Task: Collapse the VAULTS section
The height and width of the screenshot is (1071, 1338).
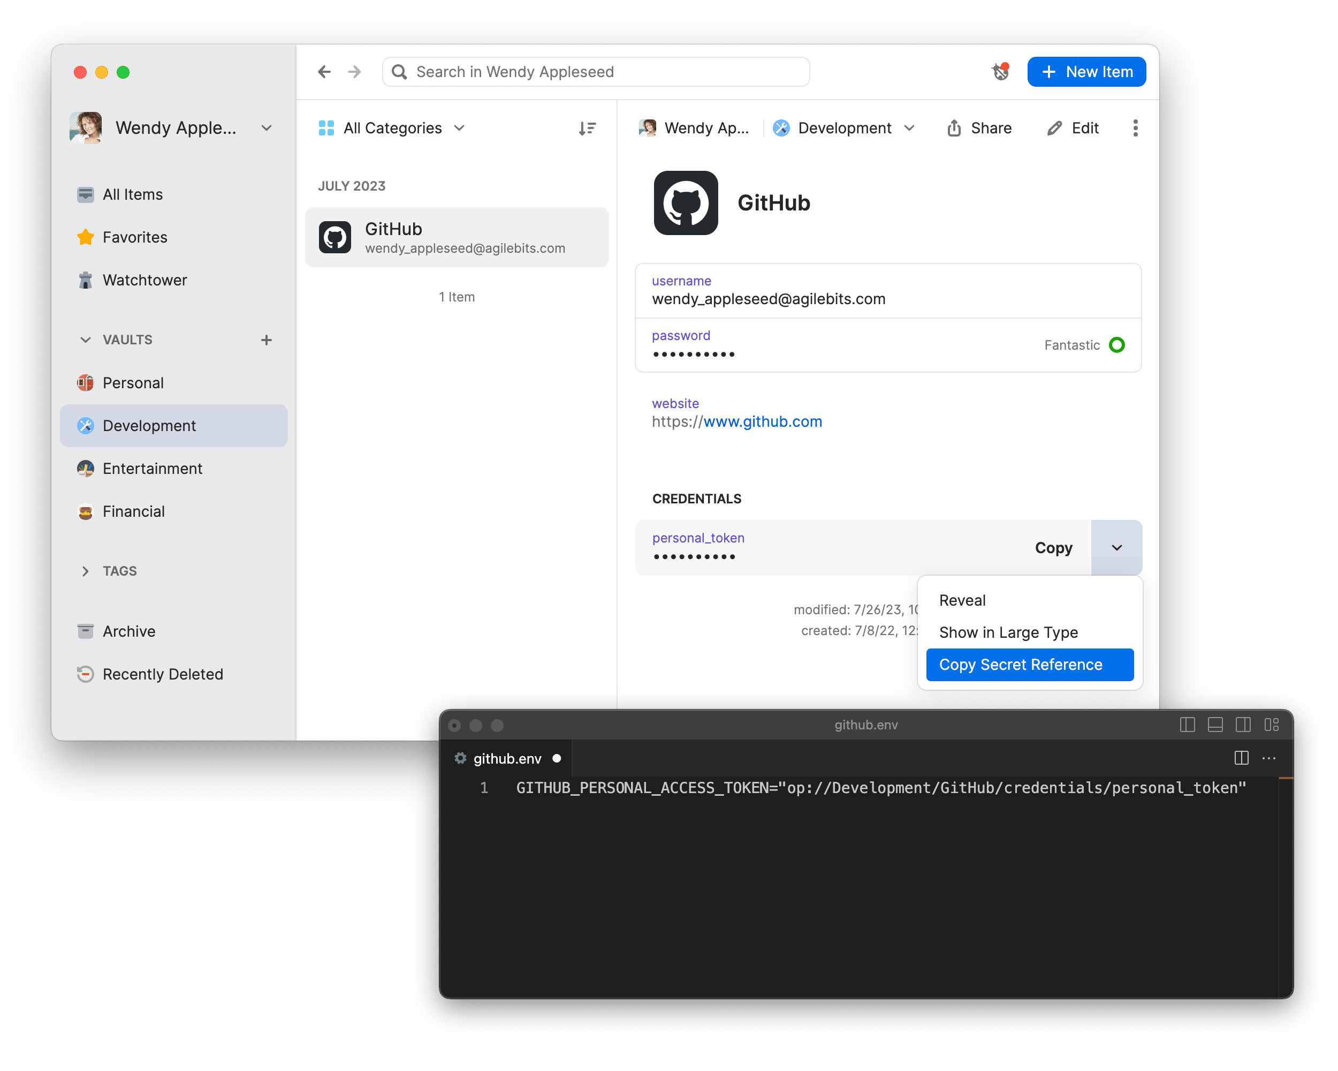Action: click(x=86, y=340)
